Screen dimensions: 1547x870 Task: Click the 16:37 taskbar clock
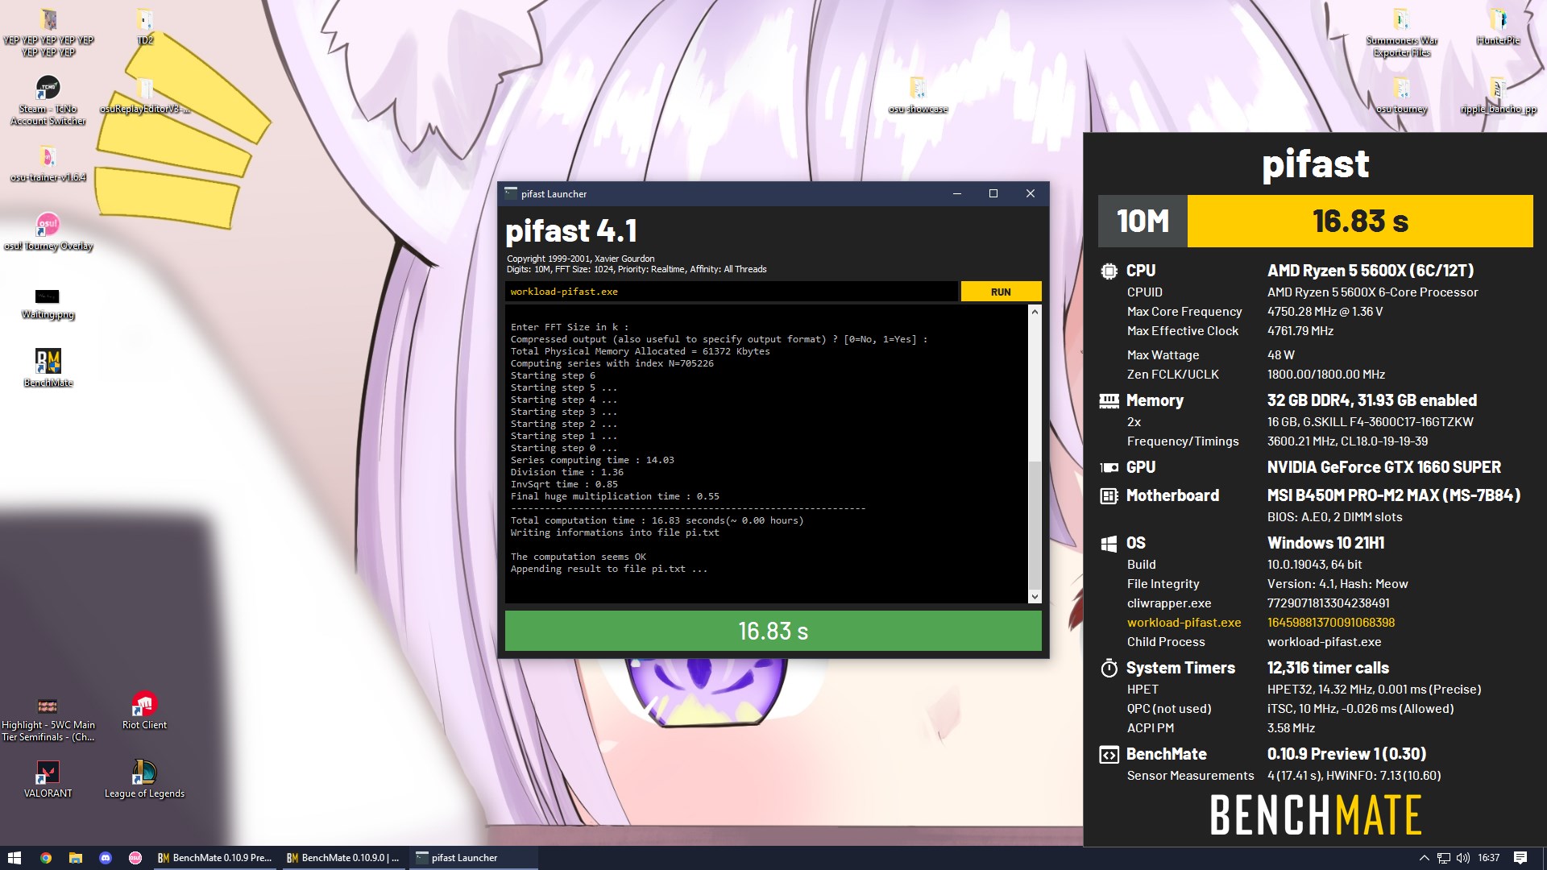pos(1489,858)
